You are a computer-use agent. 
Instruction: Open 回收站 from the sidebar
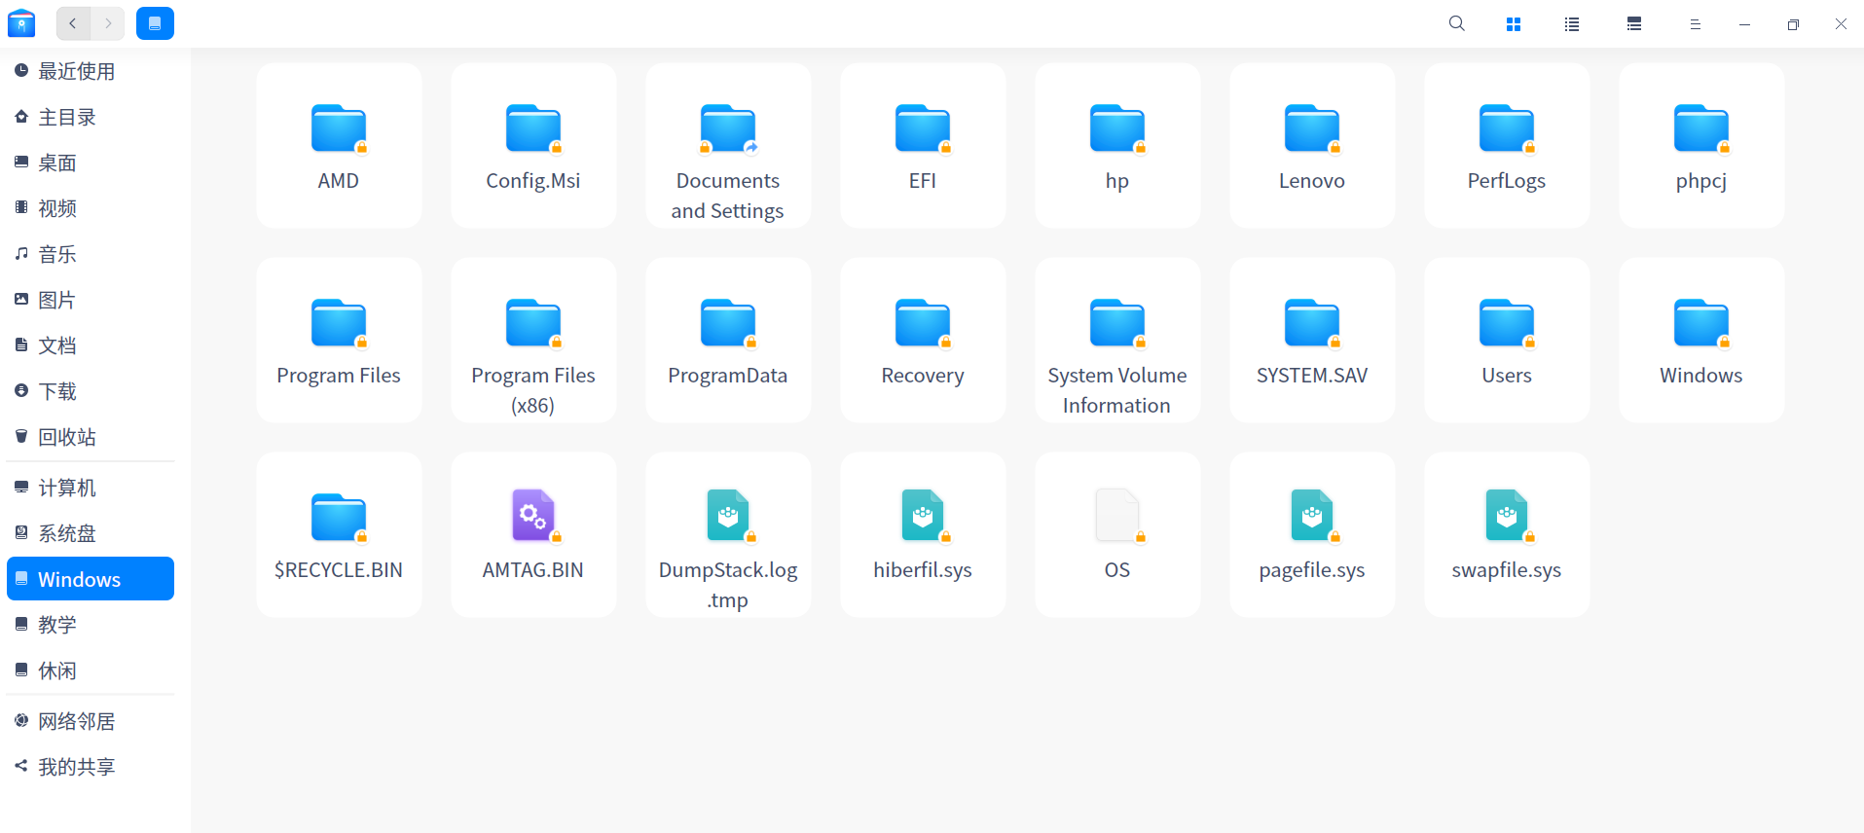coord(66,437)
